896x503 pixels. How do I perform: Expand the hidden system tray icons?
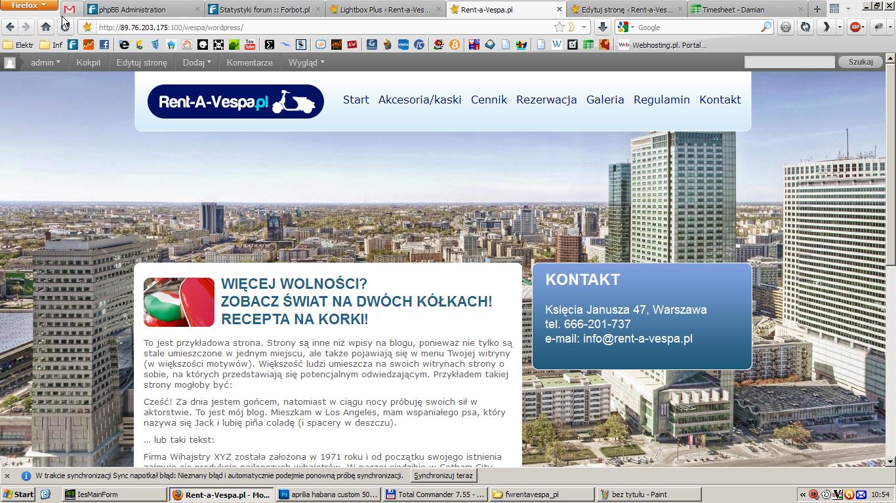pyautogui.click(x=802, y=494)
